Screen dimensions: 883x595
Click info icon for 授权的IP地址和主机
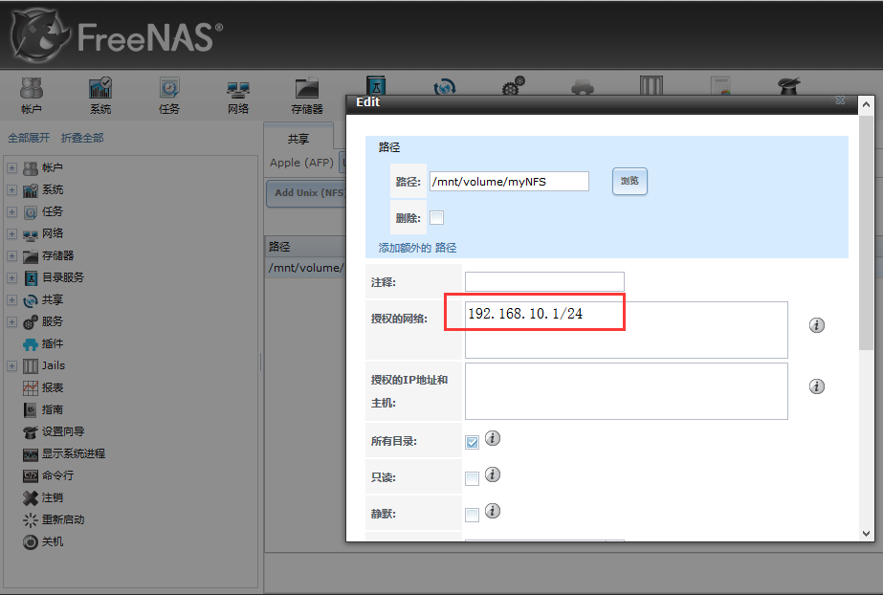tap(817, 386)
